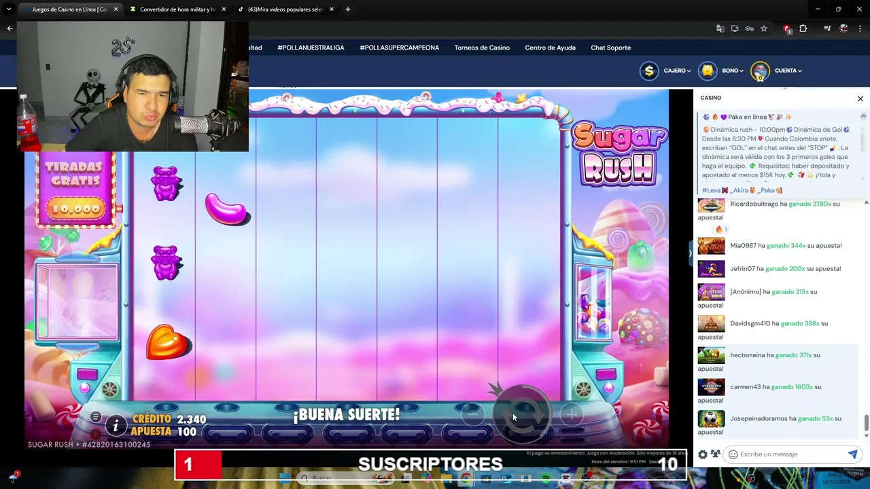
Task: Switch to Convertidor de hora militar tab
Action: pyautogui.click(x=177, y=10)
